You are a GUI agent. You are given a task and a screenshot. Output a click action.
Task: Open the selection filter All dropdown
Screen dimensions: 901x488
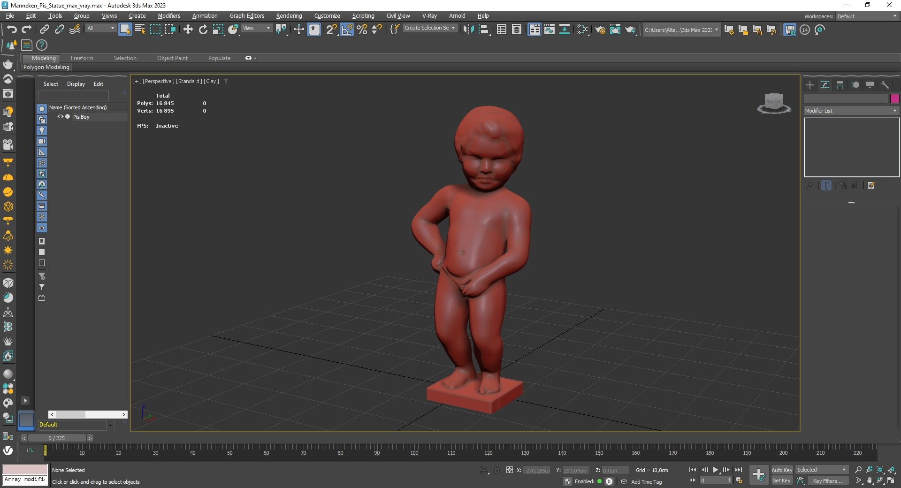[x=100, y=28]
